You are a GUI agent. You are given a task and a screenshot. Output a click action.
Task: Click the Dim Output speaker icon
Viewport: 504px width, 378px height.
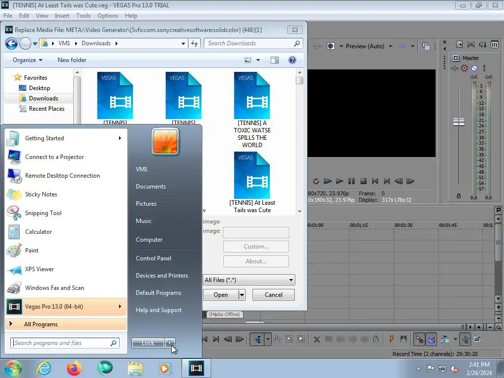(483, 45)
